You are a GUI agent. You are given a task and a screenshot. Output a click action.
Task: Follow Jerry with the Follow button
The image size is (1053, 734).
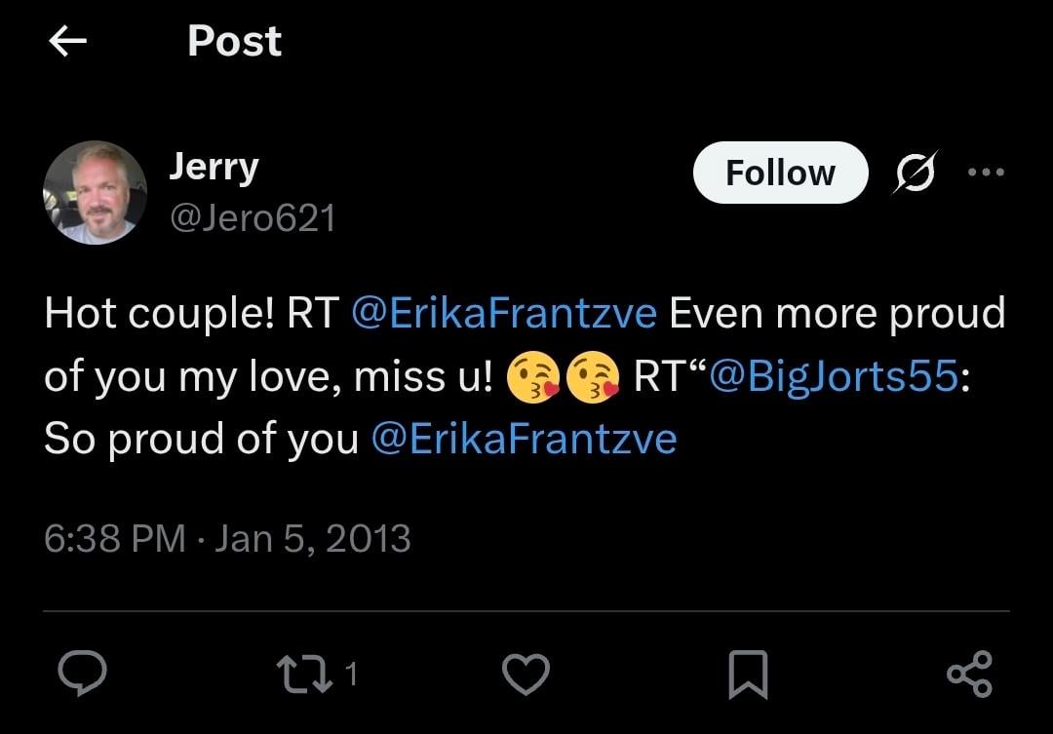(780, 173)
